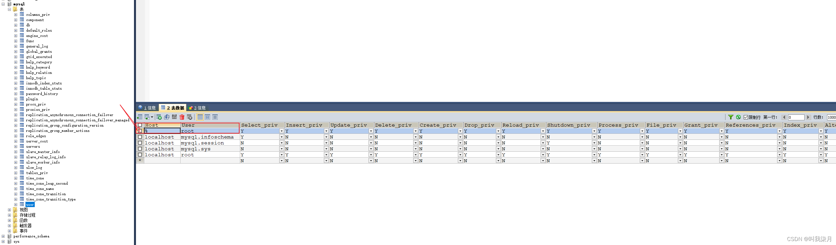Click the Select_priv column header

(262, 125)
